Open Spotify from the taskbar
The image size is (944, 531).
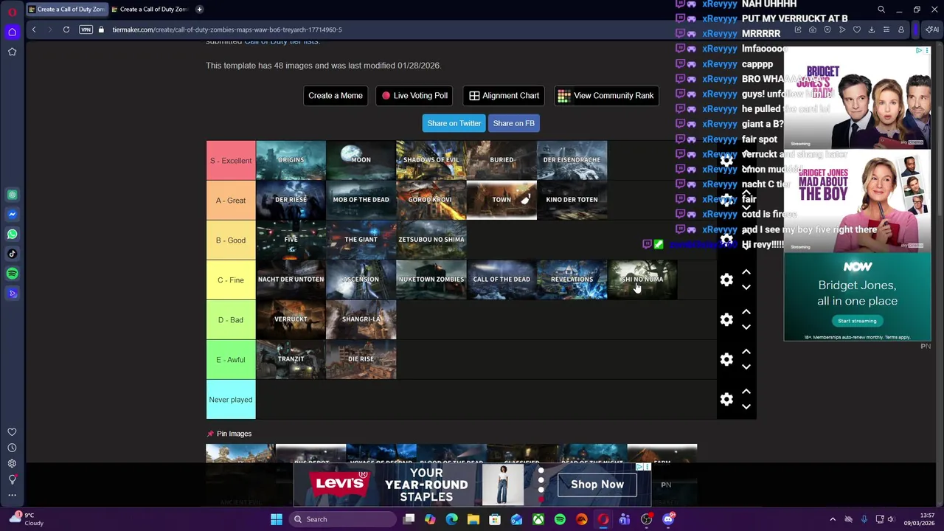560,519
